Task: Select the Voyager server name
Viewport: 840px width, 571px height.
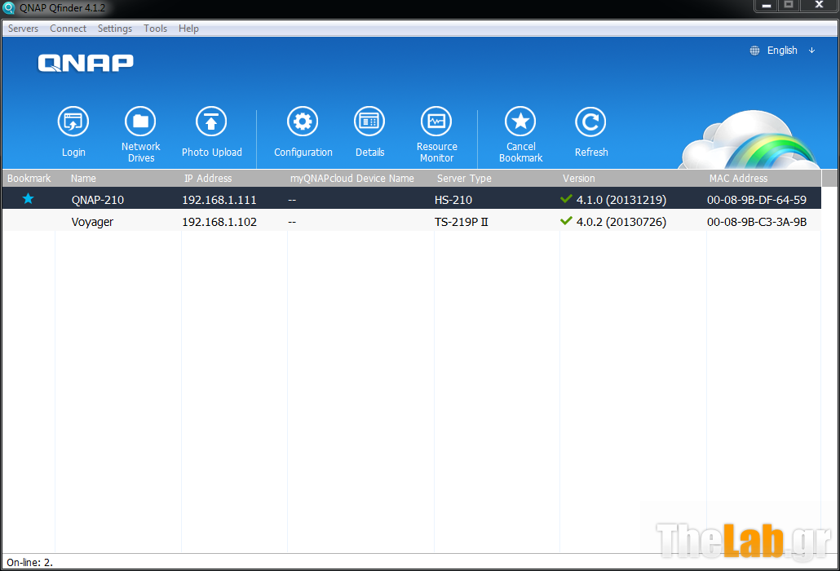Action: (92, 222)
